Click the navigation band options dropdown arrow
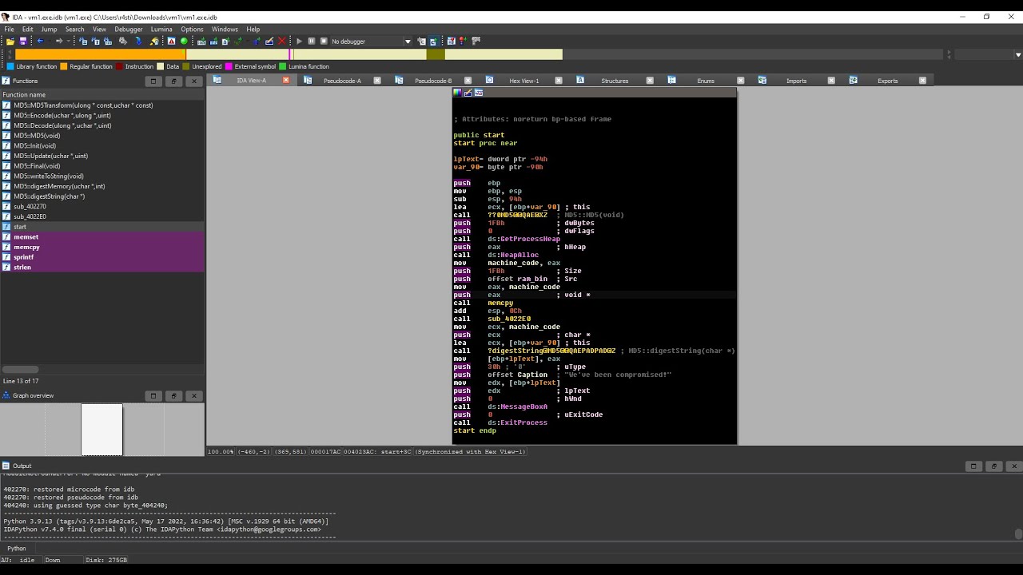 click(1017, 54)
